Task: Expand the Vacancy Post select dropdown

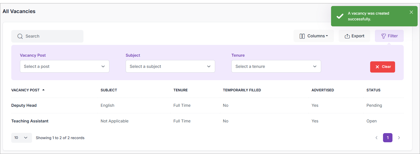Action: (x=65, y=67)
